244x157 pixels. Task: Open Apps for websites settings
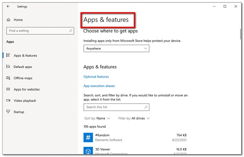pos(26,89)
